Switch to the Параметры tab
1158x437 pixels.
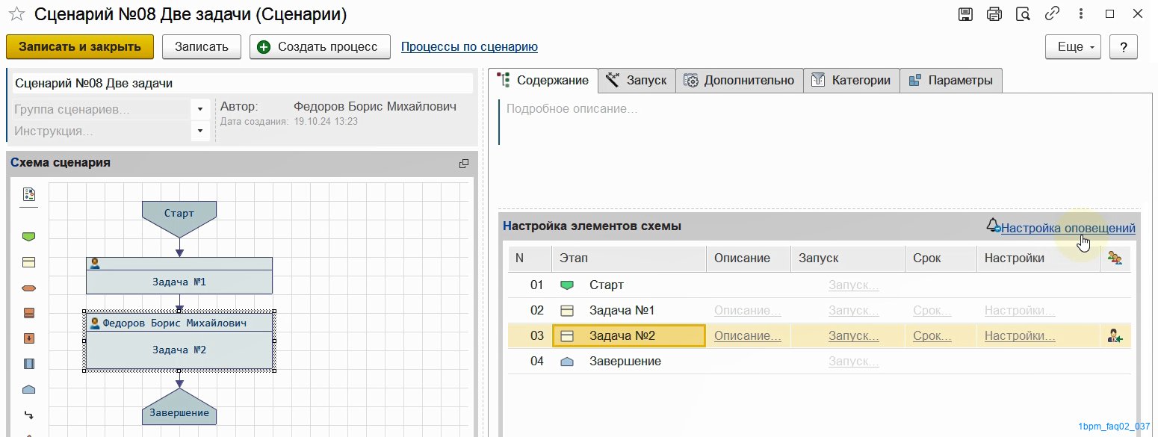[x=950, y=81]
